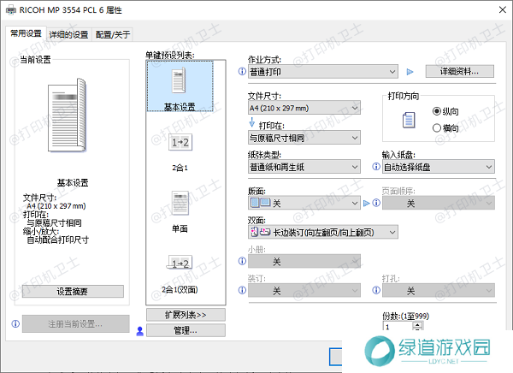Click the down arrow icon next to 打印在
Screen dimensions: 513x373
tap(252, 122)
